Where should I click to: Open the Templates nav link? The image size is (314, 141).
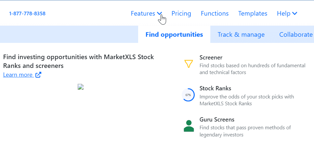coord(253,13)
